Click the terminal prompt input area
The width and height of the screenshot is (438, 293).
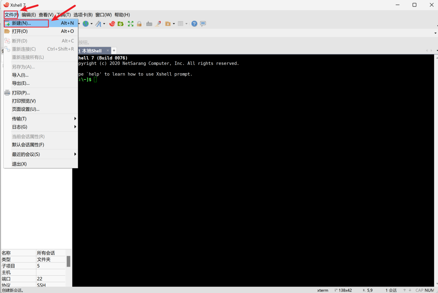click(95, 79)
